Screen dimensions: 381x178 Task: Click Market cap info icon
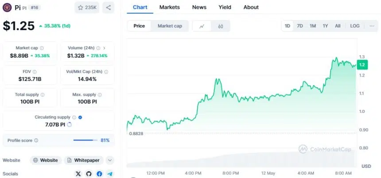[42, 48]
